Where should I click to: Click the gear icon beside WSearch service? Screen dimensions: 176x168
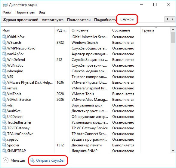[4, 42]
